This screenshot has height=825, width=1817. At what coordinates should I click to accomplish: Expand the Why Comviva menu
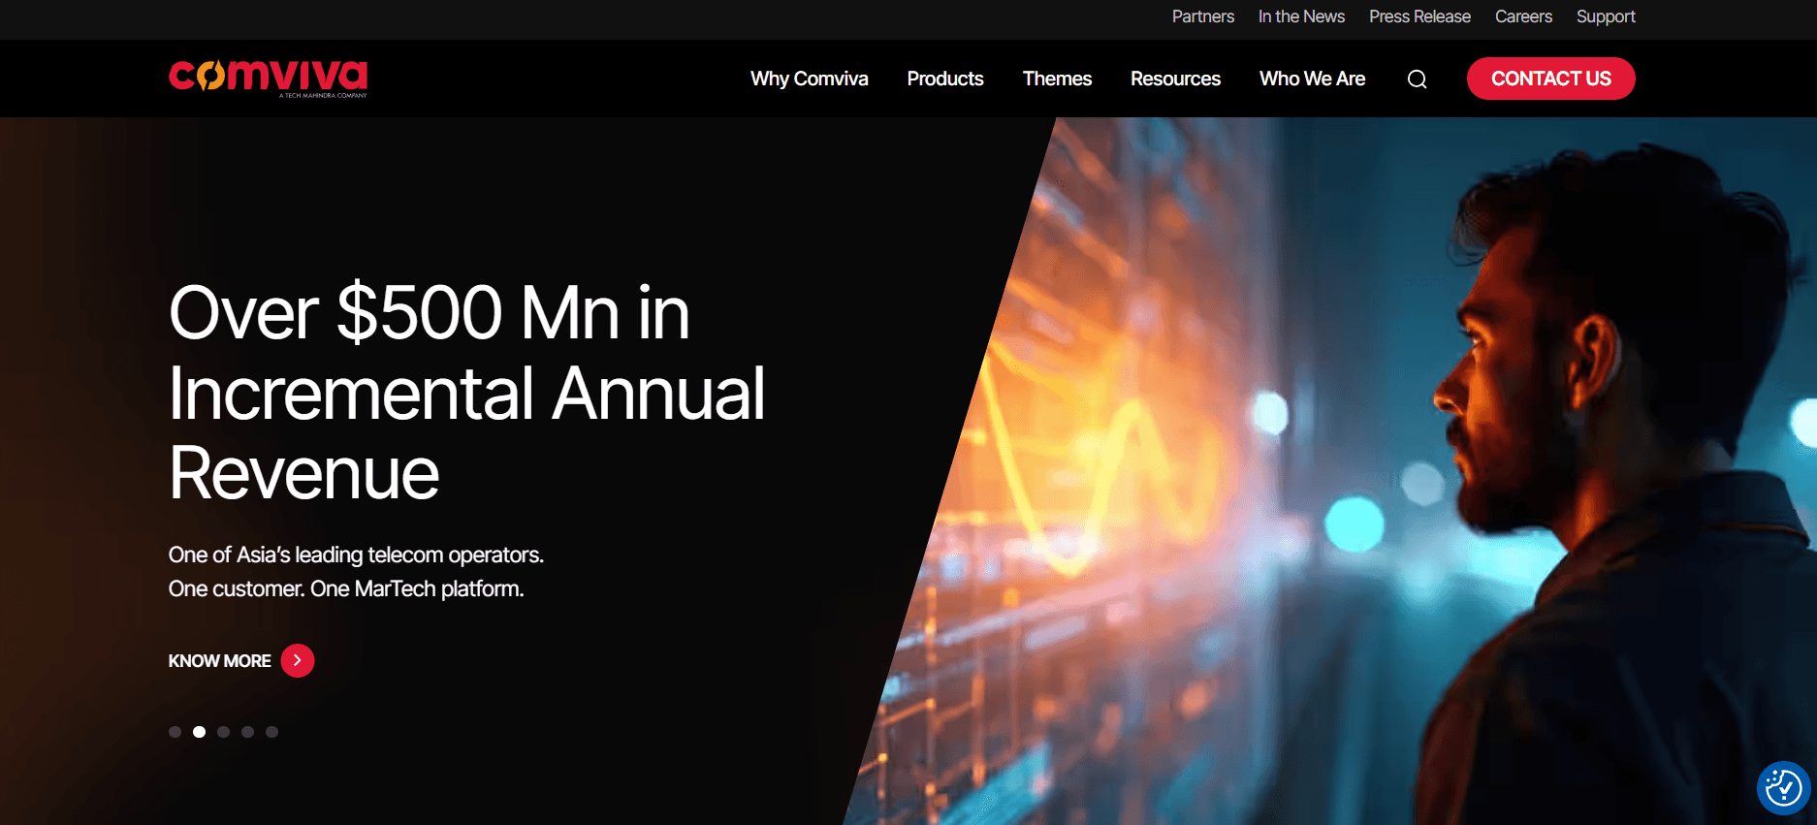click(809, 79)
